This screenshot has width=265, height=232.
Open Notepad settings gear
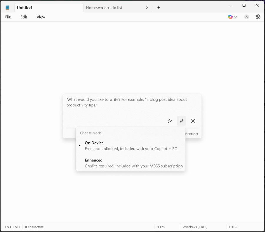[x=258, y=17]
